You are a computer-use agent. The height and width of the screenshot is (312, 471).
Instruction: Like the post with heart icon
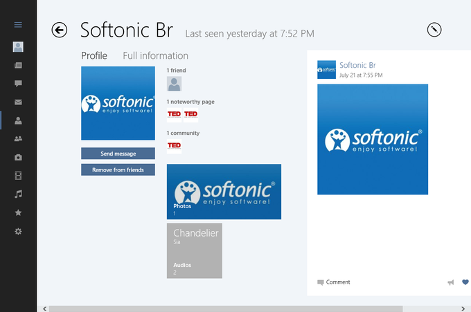465,282
